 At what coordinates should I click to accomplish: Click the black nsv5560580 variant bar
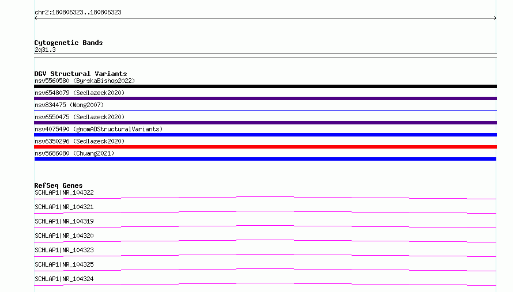(265, 86)
